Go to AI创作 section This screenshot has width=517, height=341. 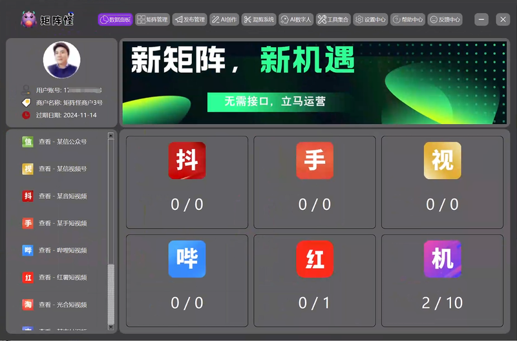[x=224, y=20]
